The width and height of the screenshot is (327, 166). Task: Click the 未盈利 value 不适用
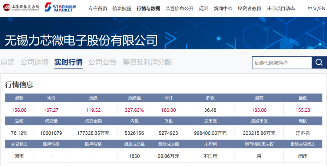coord(210,156)
